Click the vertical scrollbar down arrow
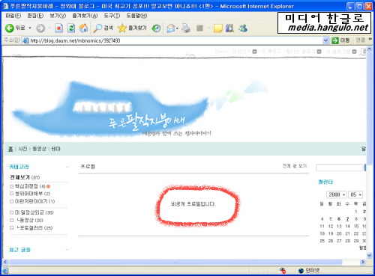This screenshot has height=276, width=375. (x=370, y=255)
